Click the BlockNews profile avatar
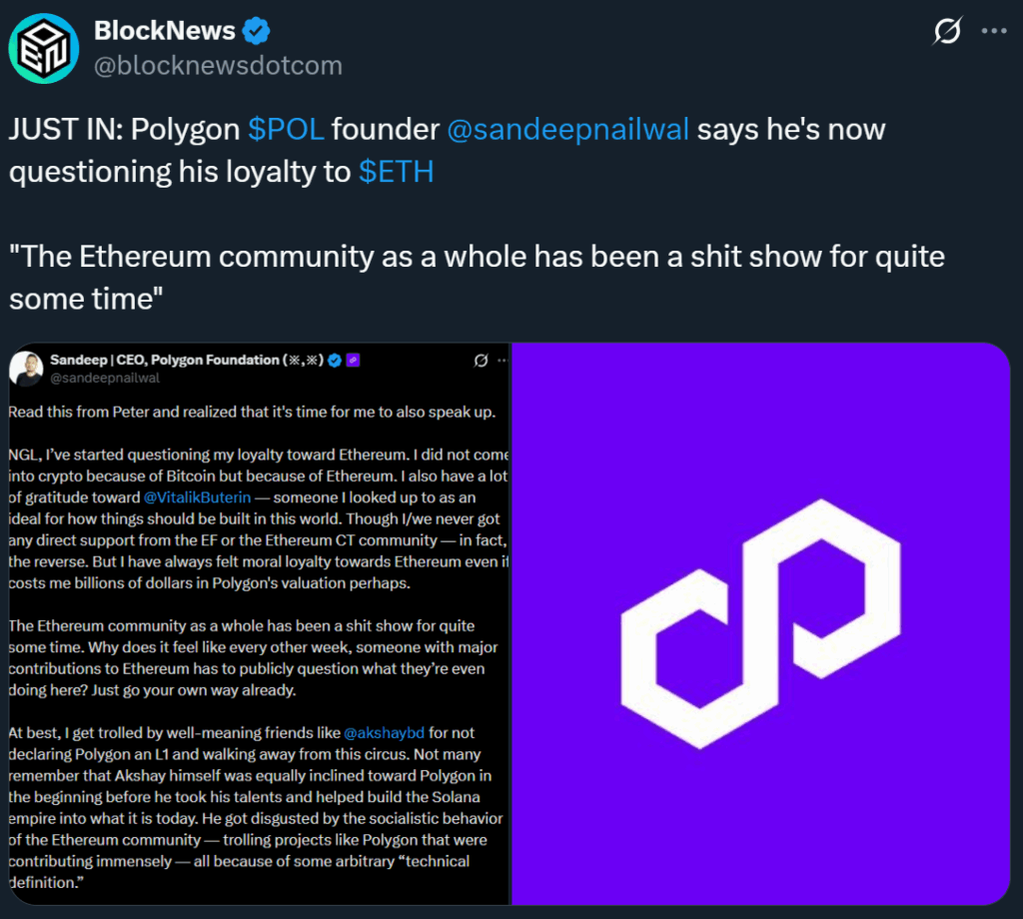1023x919 pixels. click(x=44, y=49)
